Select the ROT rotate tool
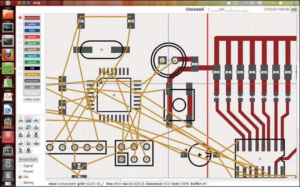Screen dimensions: 300x187 tap(21, 143)
